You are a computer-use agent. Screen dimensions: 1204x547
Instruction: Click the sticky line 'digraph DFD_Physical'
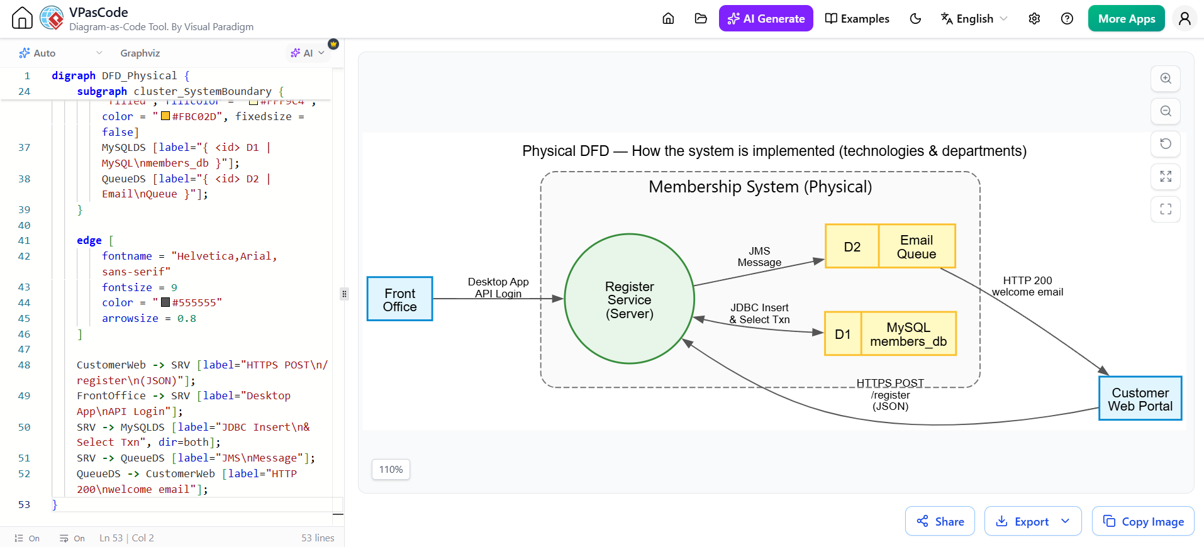pos(120,75)
